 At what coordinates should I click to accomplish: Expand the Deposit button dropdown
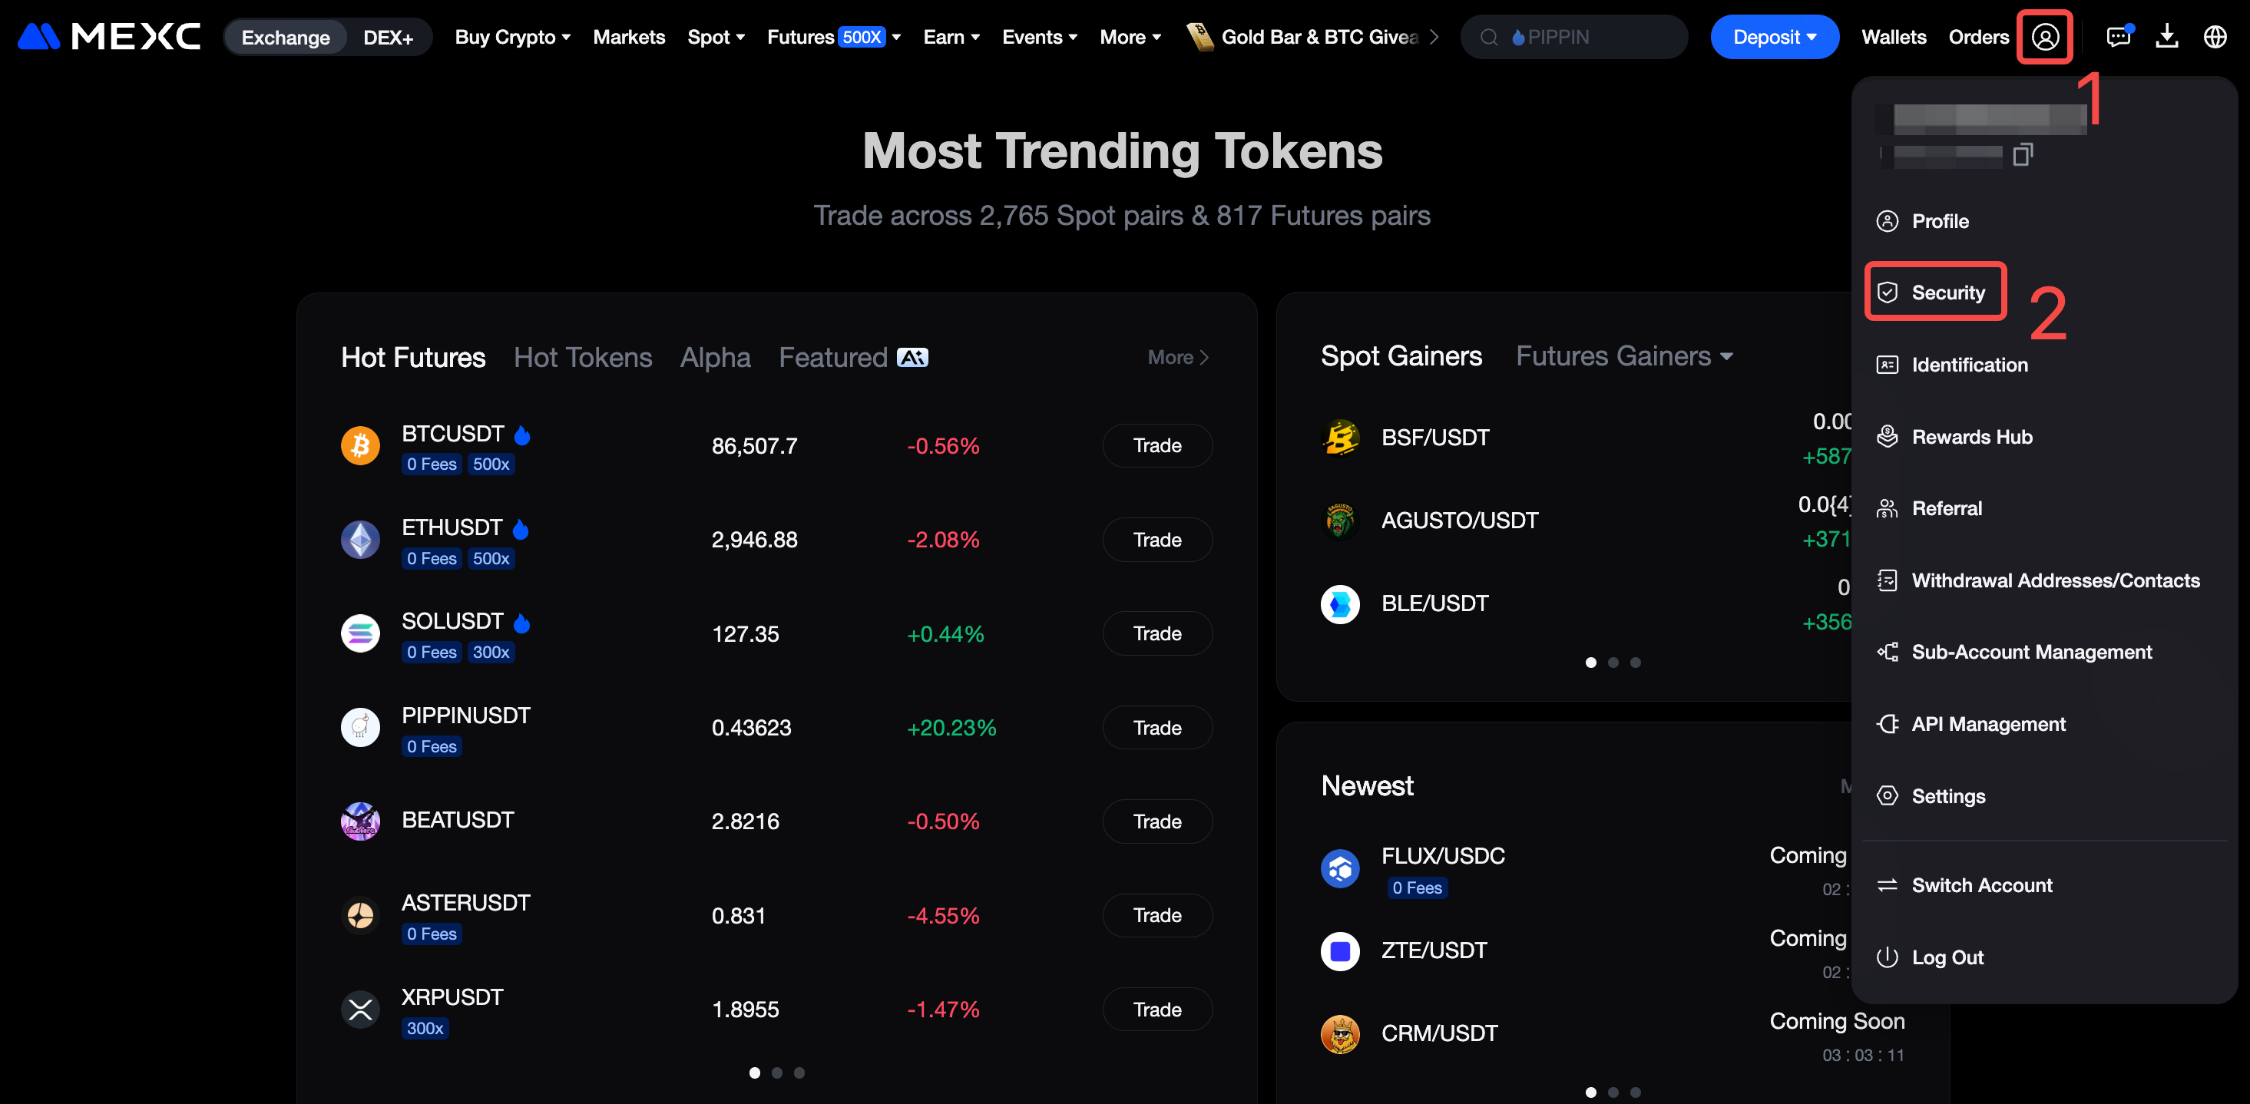point(1774,37)
